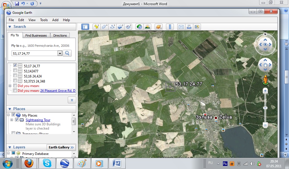The image size is (289, 169).
Task: Open the Earth Gallery button
Action: coord(61,147)
